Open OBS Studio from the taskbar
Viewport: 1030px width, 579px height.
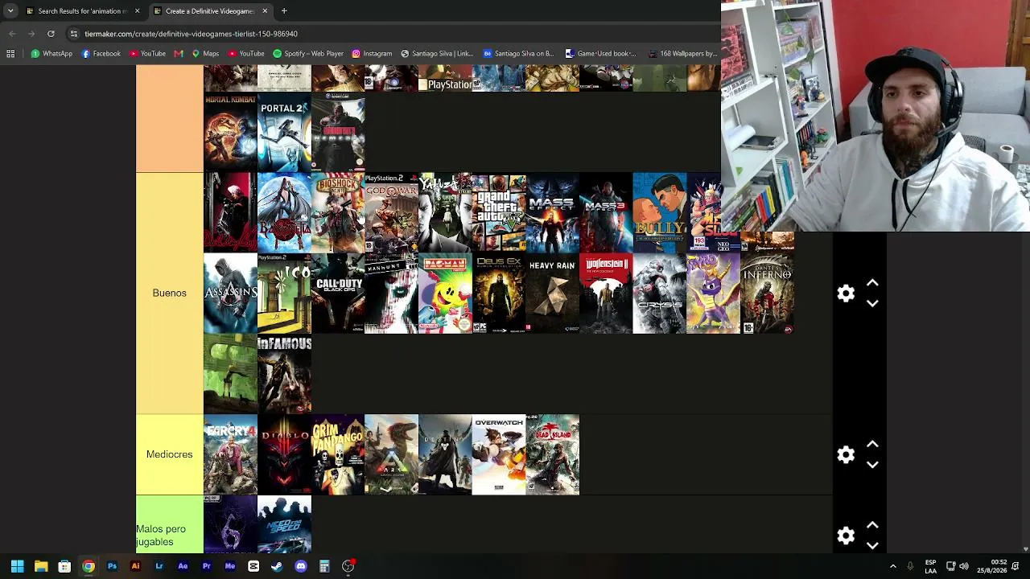(348, 566)
